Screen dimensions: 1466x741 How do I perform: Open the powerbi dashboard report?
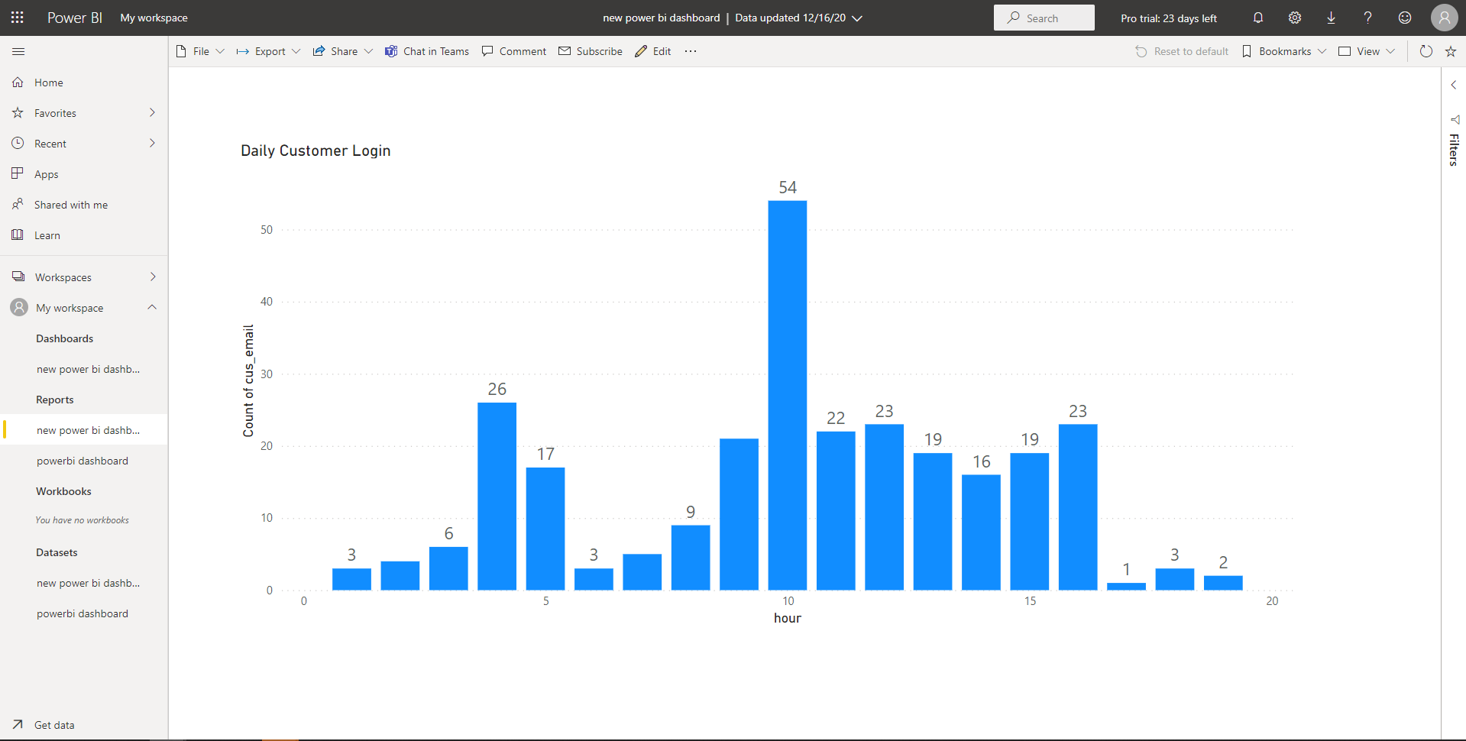83,461
